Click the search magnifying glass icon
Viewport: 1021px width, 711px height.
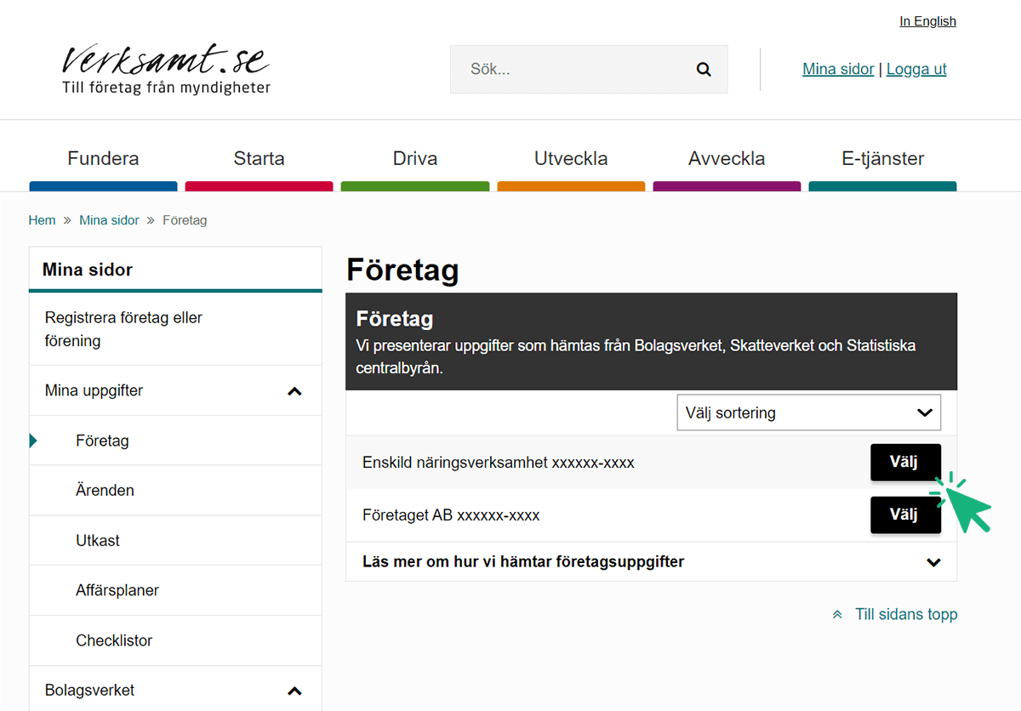703,69
